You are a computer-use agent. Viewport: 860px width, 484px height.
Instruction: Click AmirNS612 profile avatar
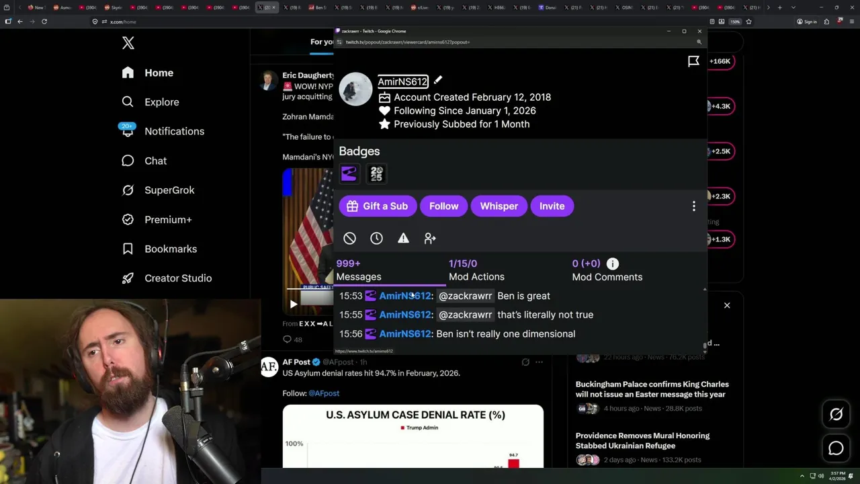click(355, 89)
